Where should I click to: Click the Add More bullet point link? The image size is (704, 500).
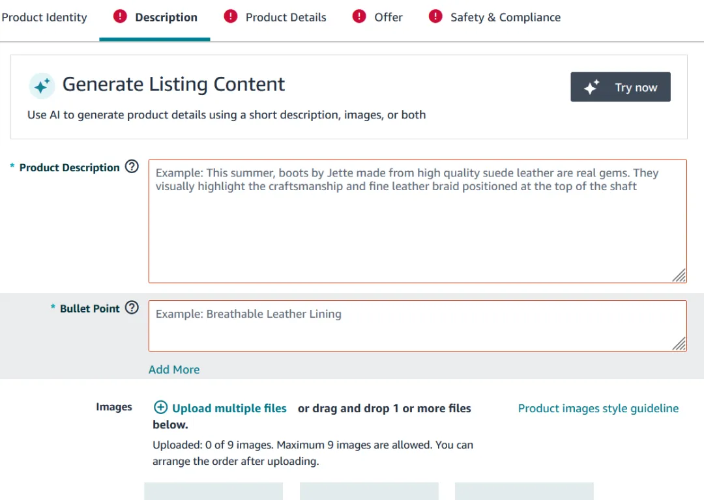(x=174, y=369)
